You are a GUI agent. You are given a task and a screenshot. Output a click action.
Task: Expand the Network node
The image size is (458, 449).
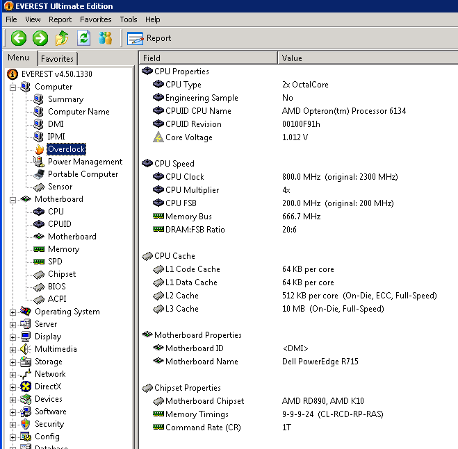pyautogui.click(x=13, y=375)
